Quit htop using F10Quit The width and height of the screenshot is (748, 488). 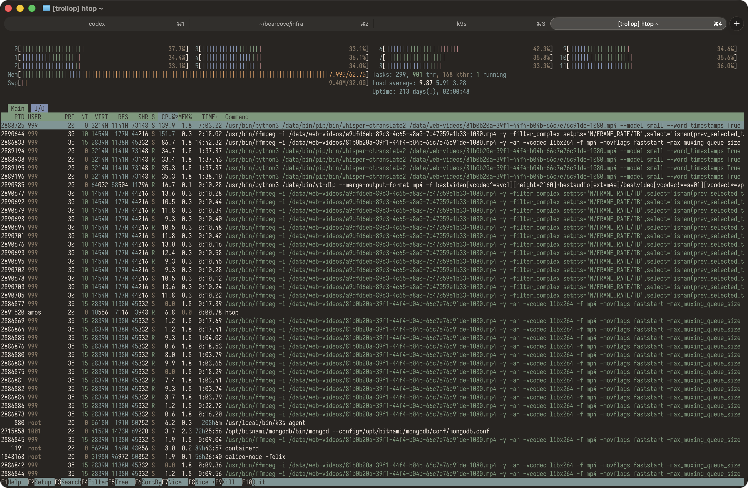[x=255, y=482]
